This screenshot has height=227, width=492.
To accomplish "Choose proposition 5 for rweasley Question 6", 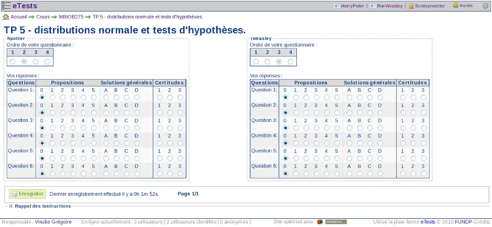I will pos(337,173).
